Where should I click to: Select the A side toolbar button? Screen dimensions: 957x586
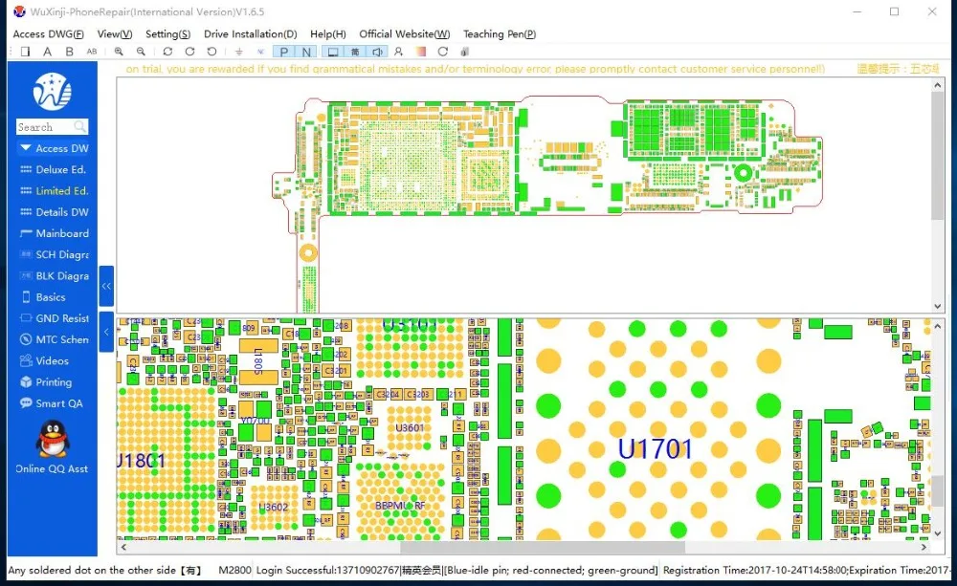[x=47, y=52]
